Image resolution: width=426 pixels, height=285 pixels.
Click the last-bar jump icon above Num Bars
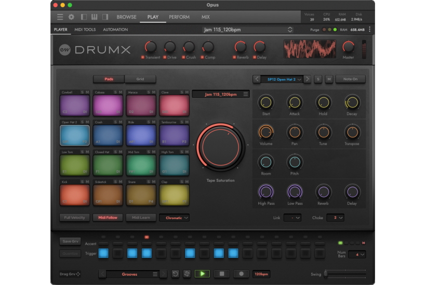(x=364, y=243)
